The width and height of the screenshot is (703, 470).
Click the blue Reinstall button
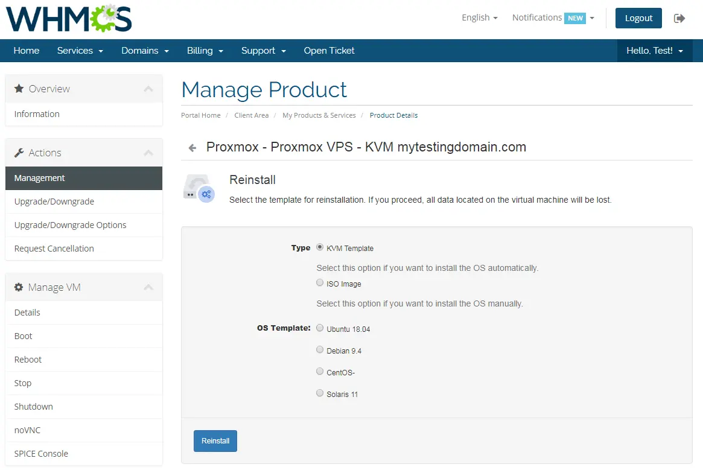215,441
